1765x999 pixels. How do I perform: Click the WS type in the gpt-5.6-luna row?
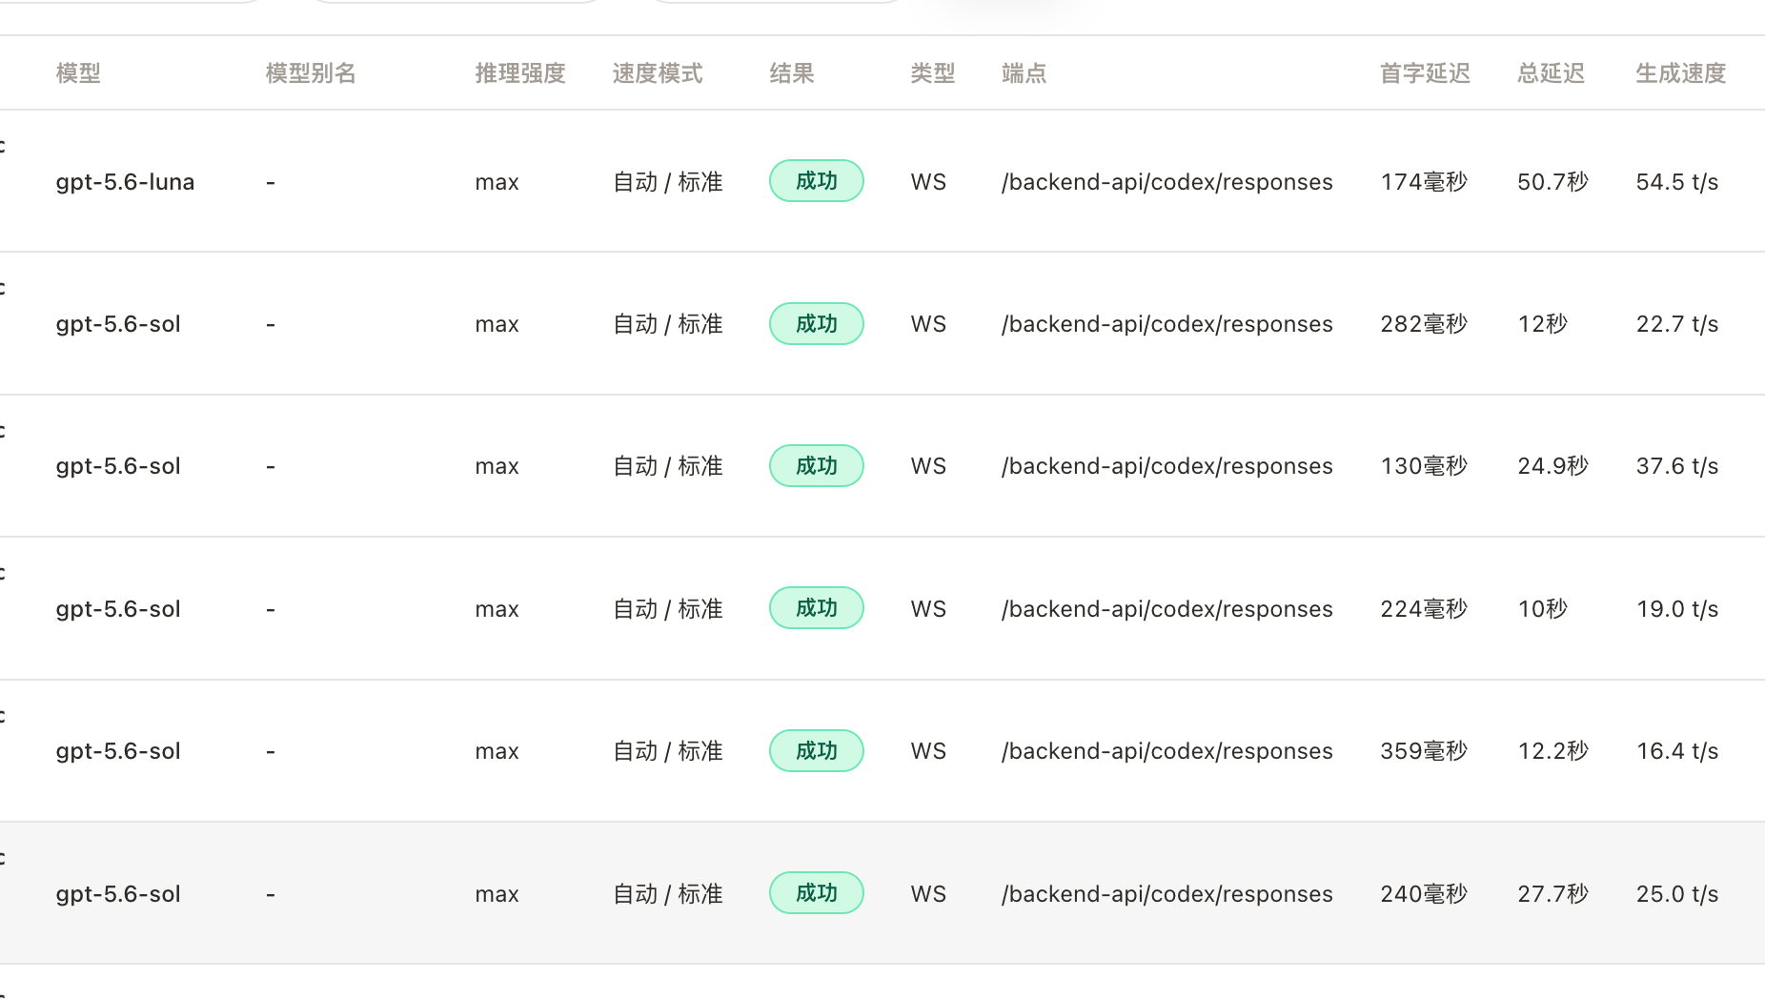(x=928, y=182)
